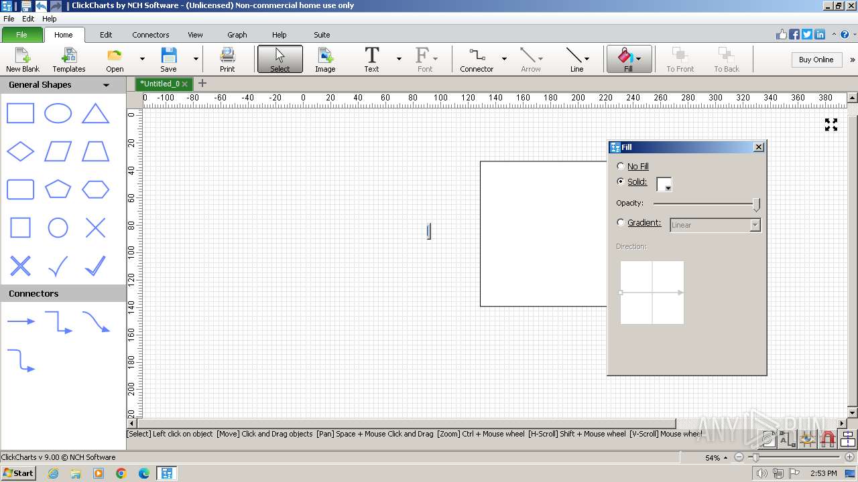This screenshot has height=482, width=858.
Task: Toggle the grid visibility eye icon
Action: pos(808,439)
